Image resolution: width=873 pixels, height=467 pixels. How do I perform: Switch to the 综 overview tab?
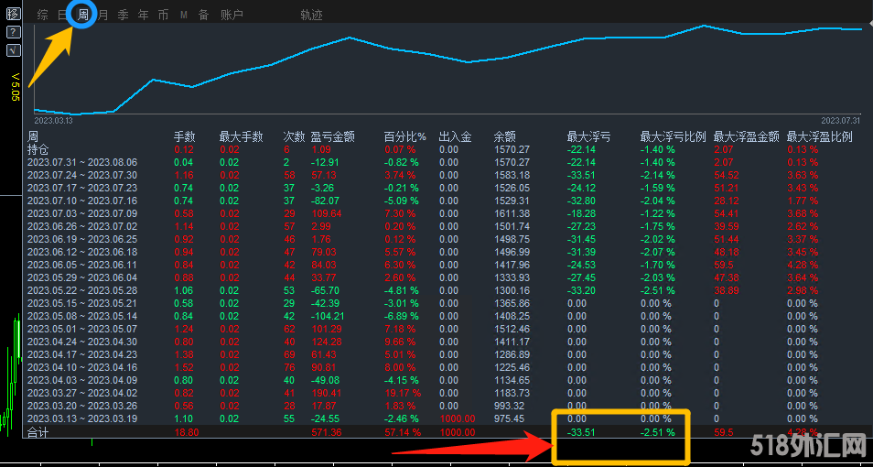pos(43,15)
